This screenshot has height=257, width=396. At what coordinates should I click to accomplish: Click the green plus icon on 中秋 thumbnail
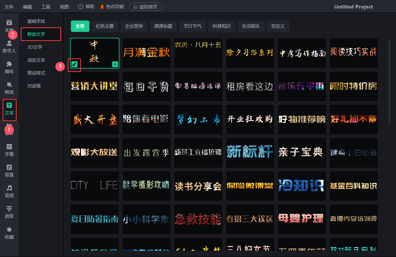(115, 65)
